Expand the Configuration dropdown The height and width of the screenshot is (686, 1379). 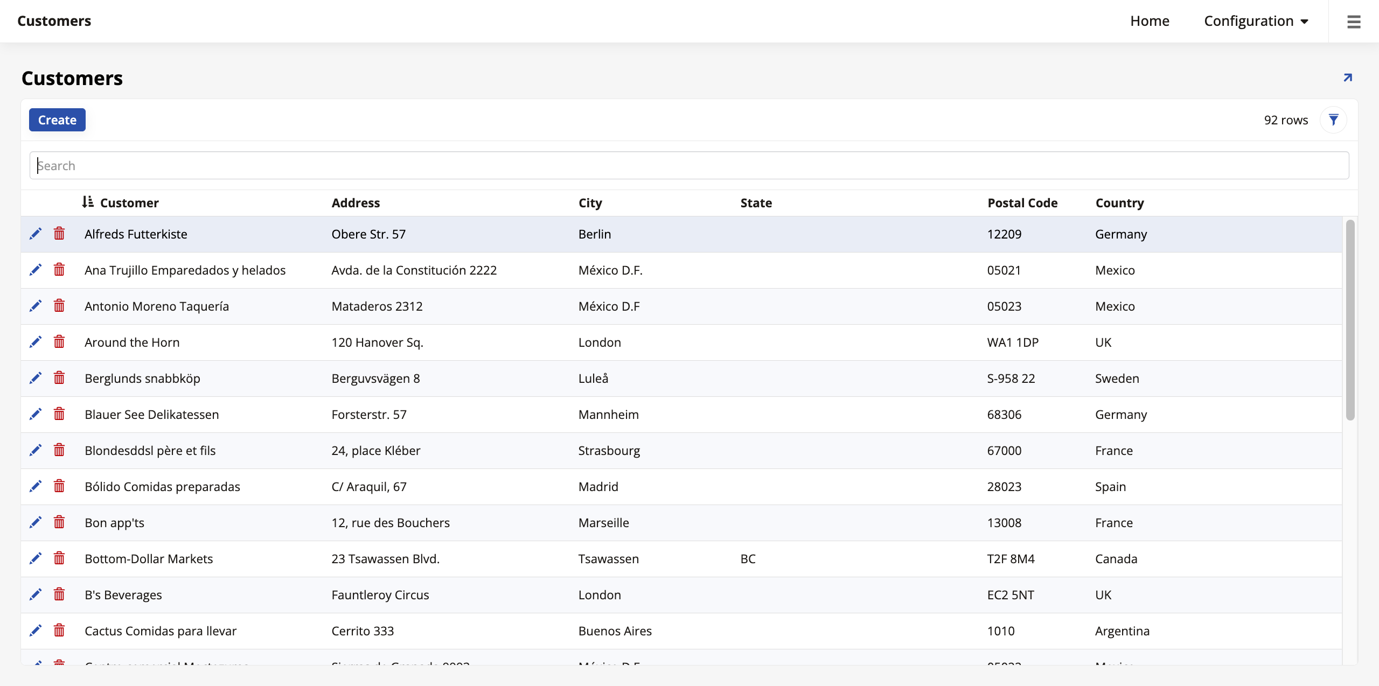click(x=1256, y=21)
